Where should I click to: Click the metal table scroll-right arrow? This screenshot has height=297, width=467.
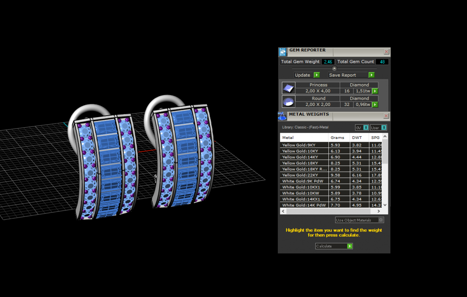click(379, 211)
